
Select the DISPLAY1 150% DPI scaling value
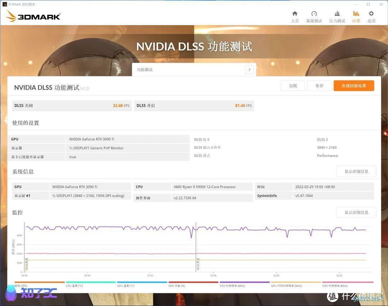(88, 196)
